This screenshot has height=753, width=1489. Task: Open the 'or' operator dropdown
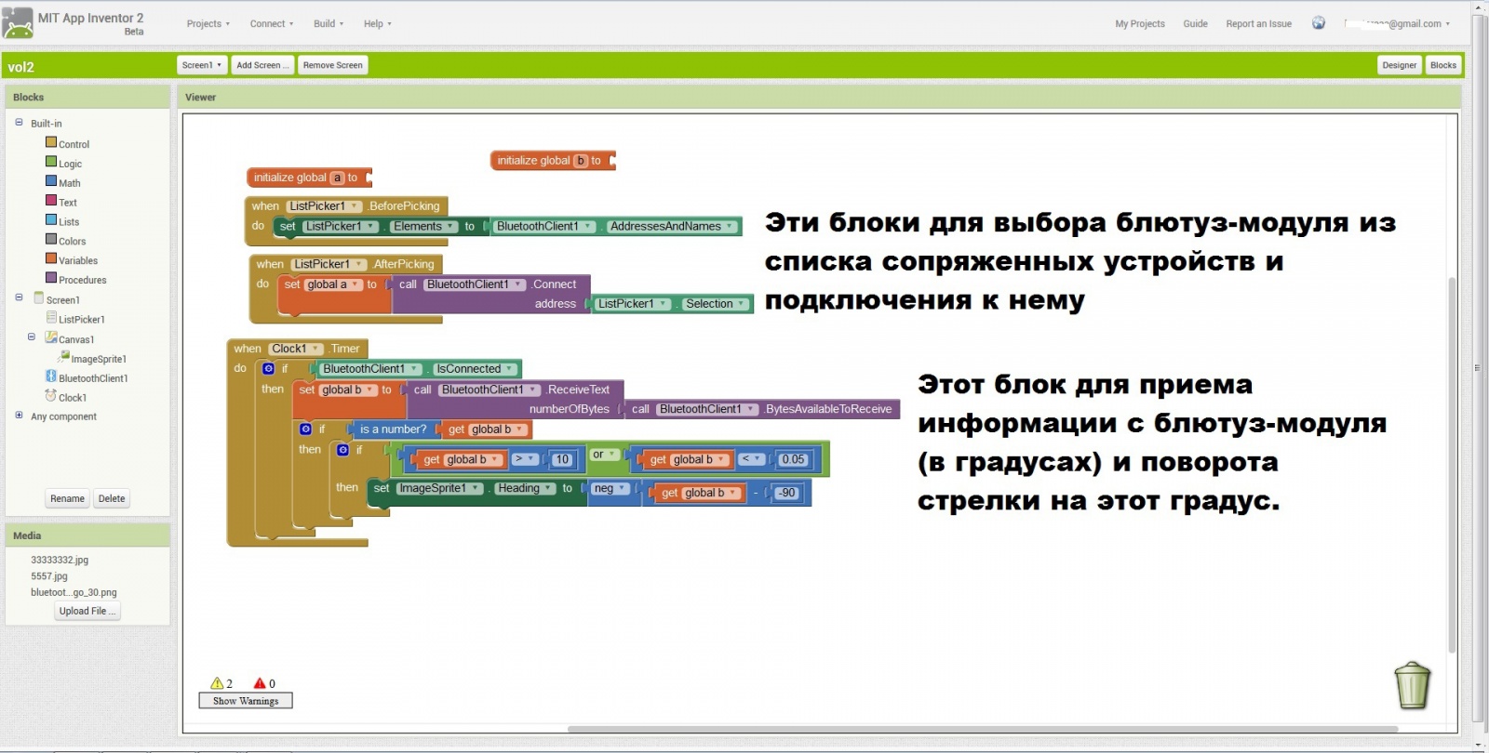pyautogui.click(x=604, y=455)
